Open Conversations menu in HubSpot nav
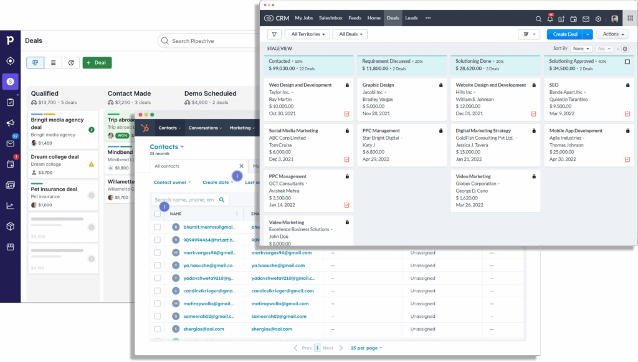The image size is (638, 362). tap(205, 128)
